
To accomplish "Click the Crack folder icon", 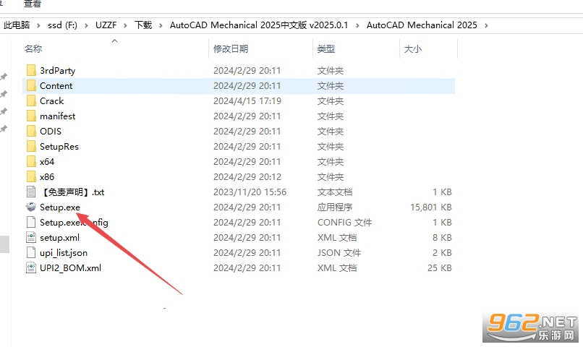I will pos(31,100).
